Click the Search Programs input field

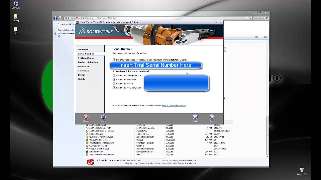click(x=261, y=18)
